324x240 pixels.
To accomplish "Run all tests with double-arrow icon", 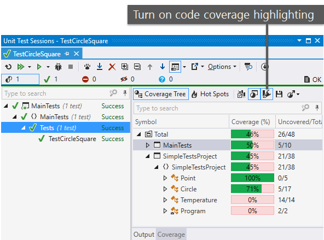I will click(21, 67).
